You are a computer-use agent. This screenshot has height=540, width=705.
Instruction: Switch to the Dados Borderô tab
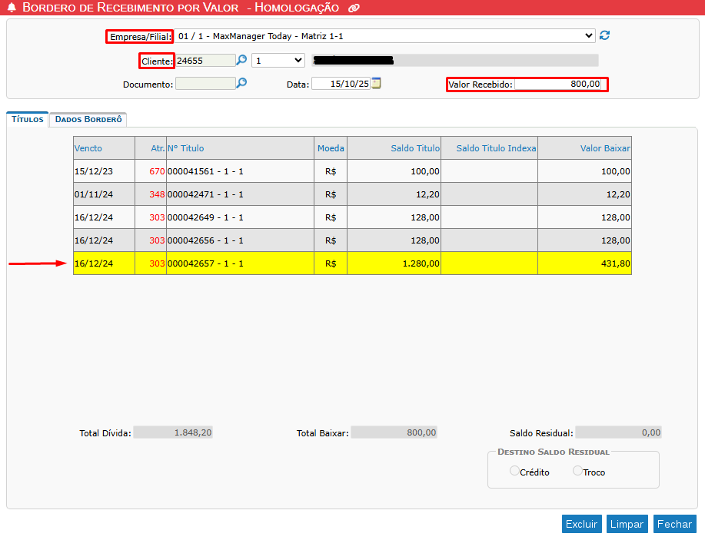pos(88,120)
